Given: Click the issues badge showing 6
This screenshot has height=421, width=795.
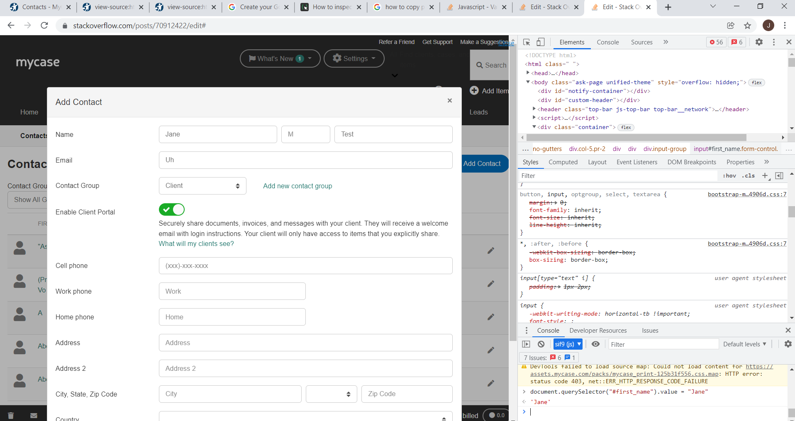Looking at the screenshot, I should point(737,42).
